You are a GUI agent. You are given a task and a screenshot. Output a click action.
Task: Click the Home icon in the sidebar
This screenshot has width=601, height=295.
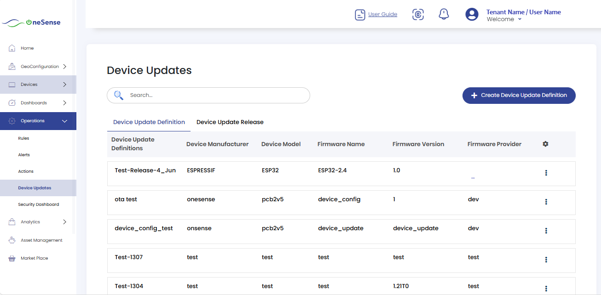click(x=11, y=48)
